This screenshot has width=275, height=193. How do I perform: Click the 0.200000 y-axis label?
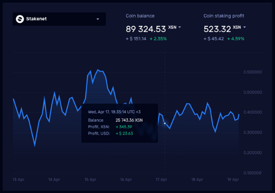(x=253, y=153)
